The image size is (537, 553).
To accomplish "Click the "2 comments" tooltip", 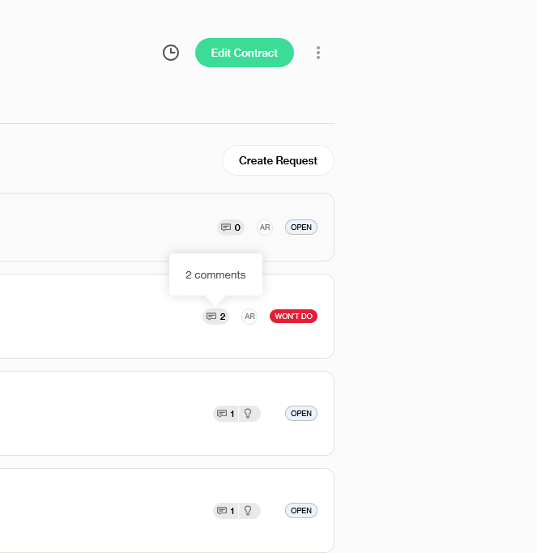I will tap(215, 274).
